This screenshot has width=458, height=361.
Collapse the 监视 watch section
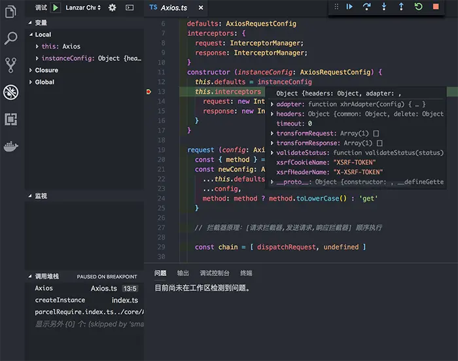point(41,196)
